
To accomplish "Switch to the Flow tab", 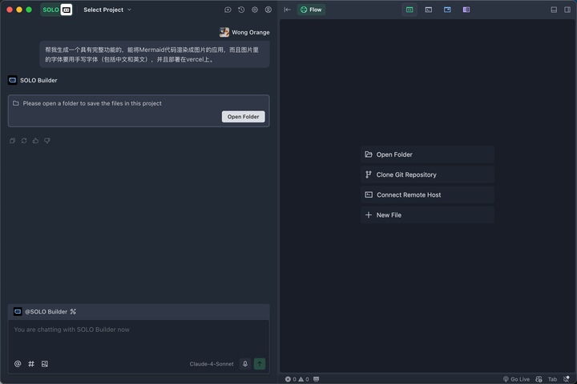I will point(311,10).
